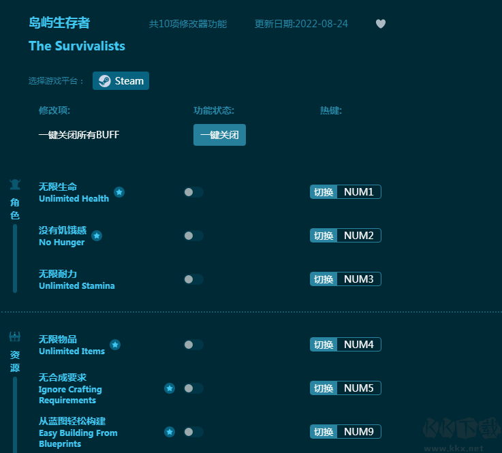Viewport: 502px width, 453px height.
Task: Select the resources (资源) category icon
Action: (15, 337)
